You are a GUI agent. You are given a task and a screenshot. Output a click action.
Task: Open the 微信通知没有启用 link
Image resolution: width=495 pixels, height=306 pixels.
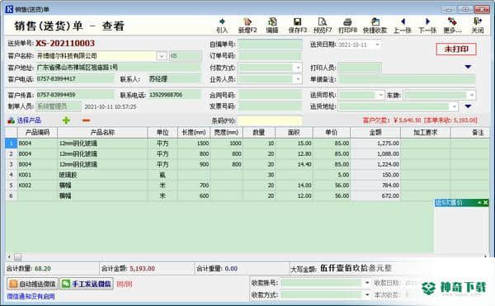tap(31, 296)
